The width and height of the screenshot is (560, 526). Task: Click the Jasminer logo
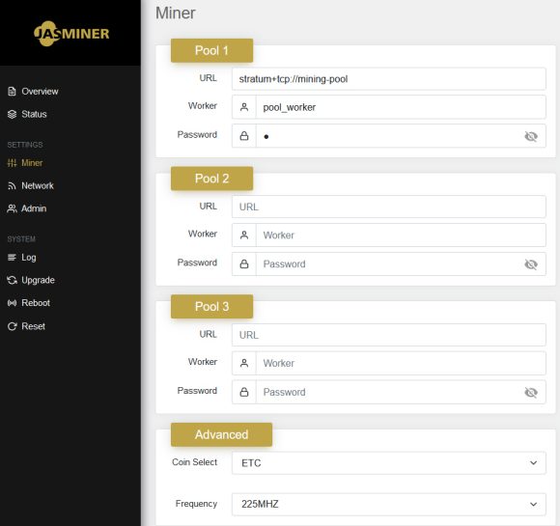(x=71, y=34)
